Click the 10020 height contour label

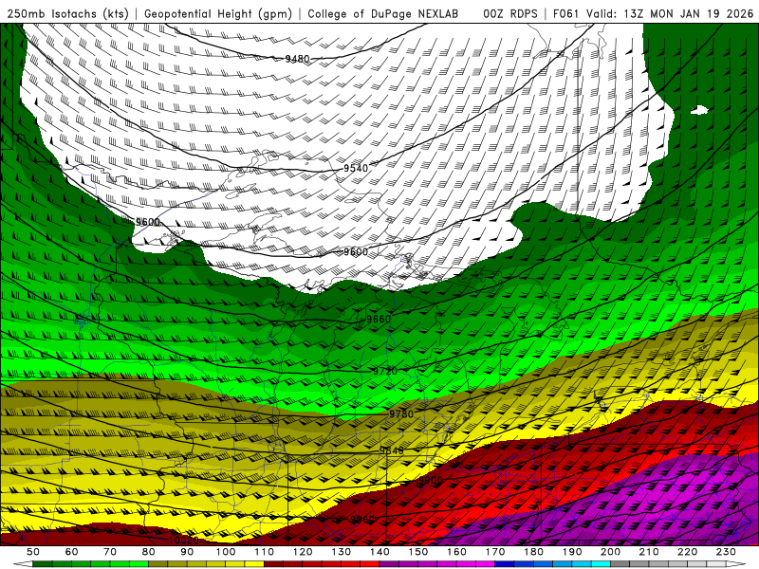[184, 540]
